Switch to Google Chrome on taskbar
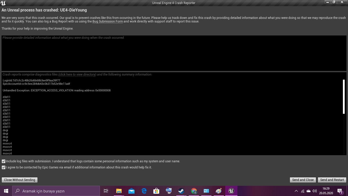The width and height of the screenshot is (348, 196). (194, 191)
